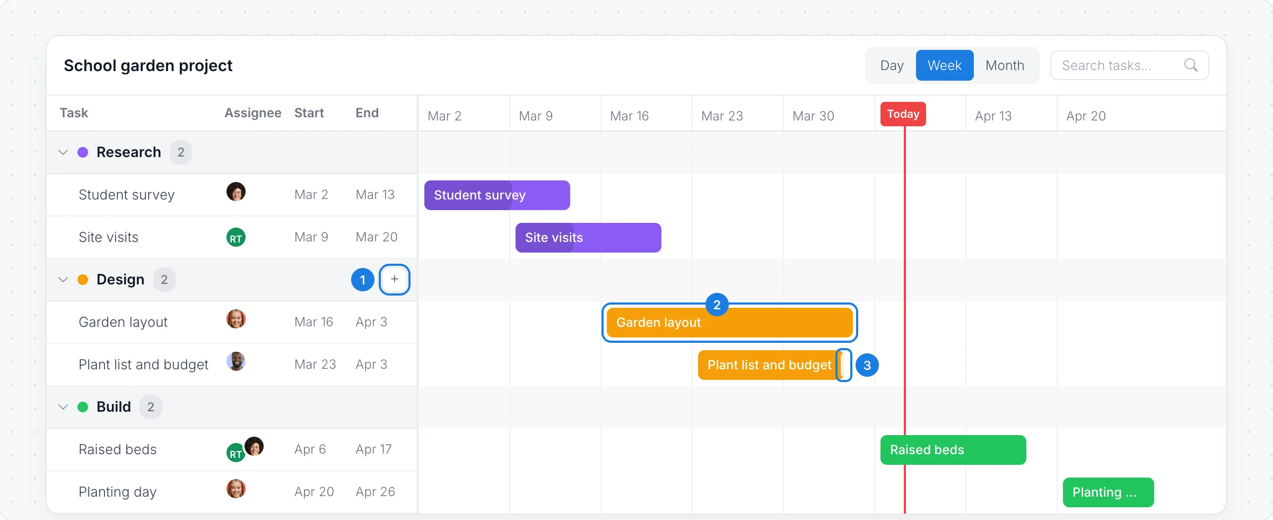Sort by the Task column header
Screen dimensions: 1273x520
coord(74,113)
